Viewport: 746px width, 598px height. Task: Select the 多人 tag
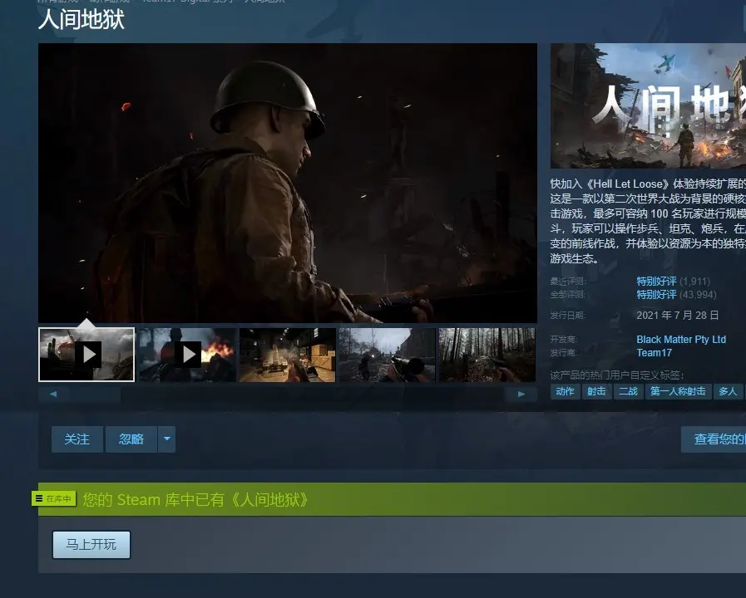[728, 391]
